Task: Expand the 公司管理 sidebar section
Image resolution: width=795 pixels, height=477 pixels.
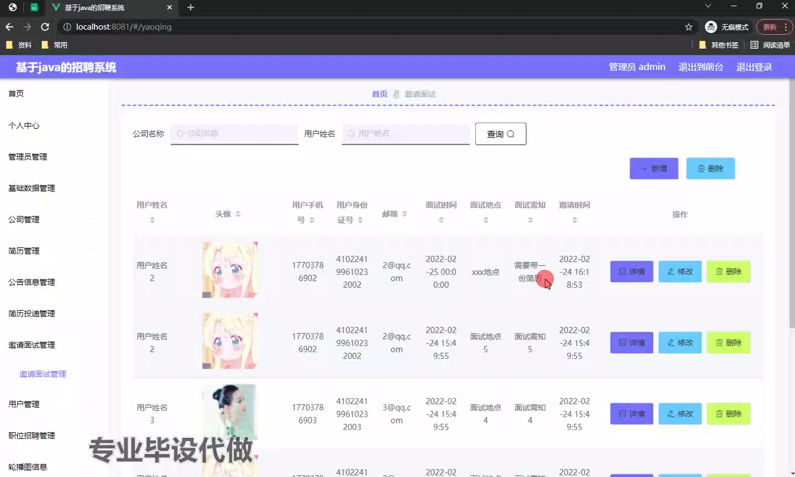Action: point(23,219)
